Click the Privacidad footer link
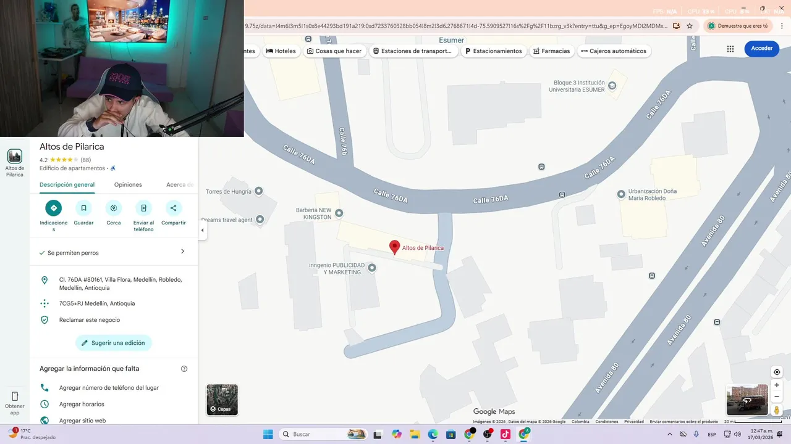The image size is (791, 444). click(x=634, y=422)
